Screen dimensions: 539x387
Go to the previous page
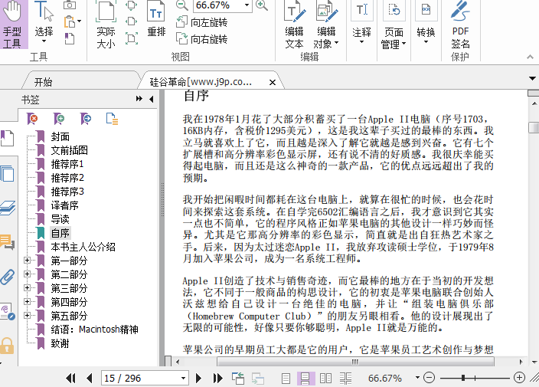(x=90, y=379)
